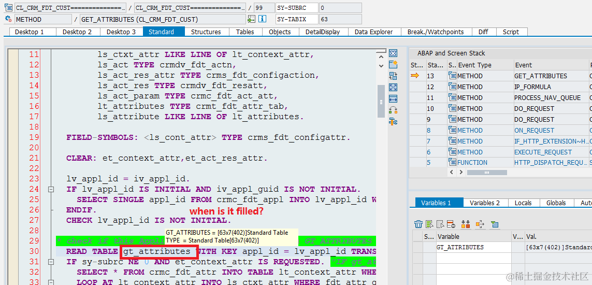Switch to the Desktop 3 tab

[121, 32]
